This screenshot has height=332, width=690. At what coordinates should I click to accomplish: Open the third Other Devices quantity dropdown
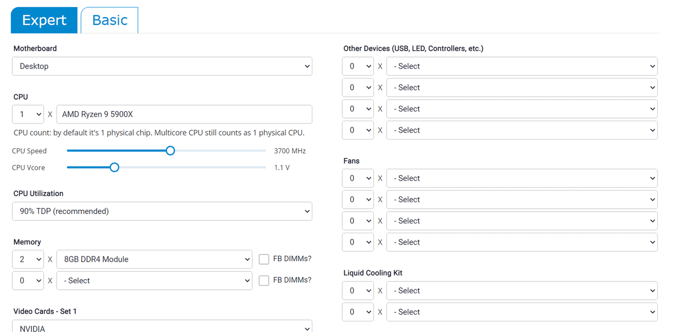(358, 109)
